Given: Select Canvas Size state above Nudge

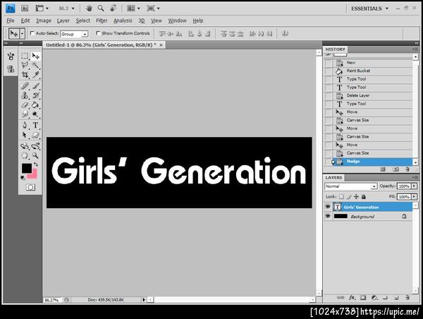Looking at the screenshot, I should pos(368,153).
